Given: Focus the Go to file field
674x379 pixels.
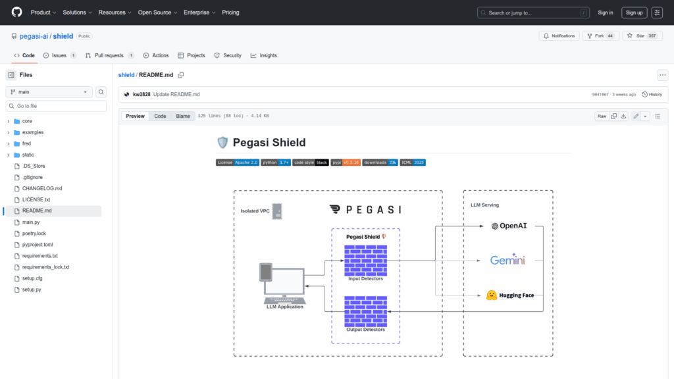Looking at the screenshot, I should coord(56,106).
